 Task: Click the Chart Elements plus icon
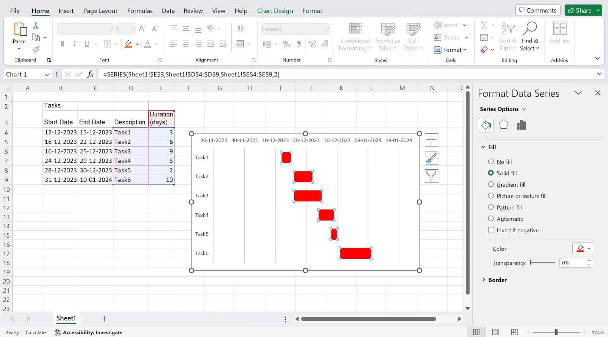pyautogui.click(x=431, y=140)
